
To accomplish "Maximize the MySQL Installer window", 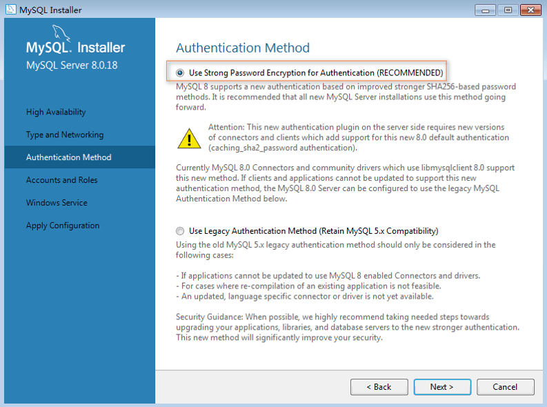I will coord(508,10).
